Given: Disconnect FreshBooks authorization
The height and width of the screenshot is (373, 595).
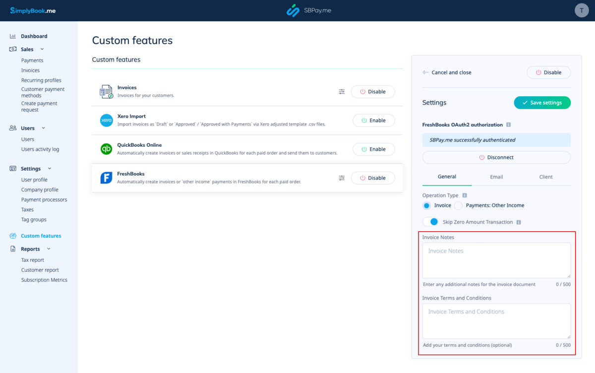Looking at the screenshot, I should [x=496, y=157].
